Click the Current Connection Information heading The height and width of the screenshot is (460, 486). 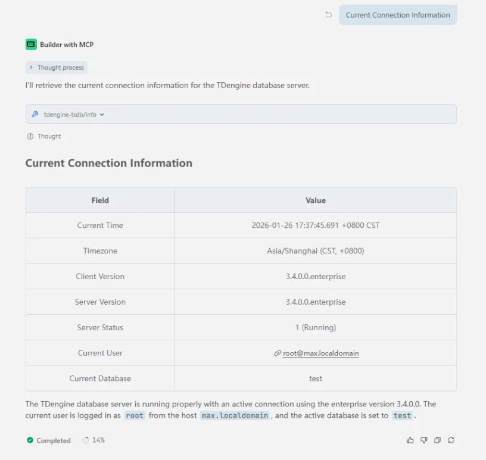[x=108, y=163]
